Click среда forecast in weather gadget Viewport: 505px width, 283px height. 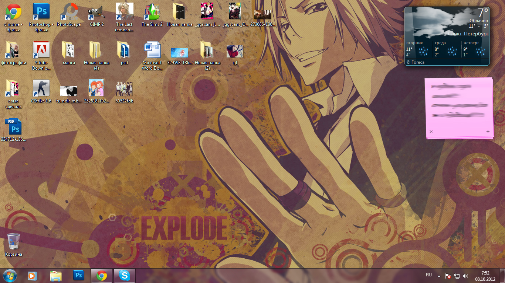447,49
